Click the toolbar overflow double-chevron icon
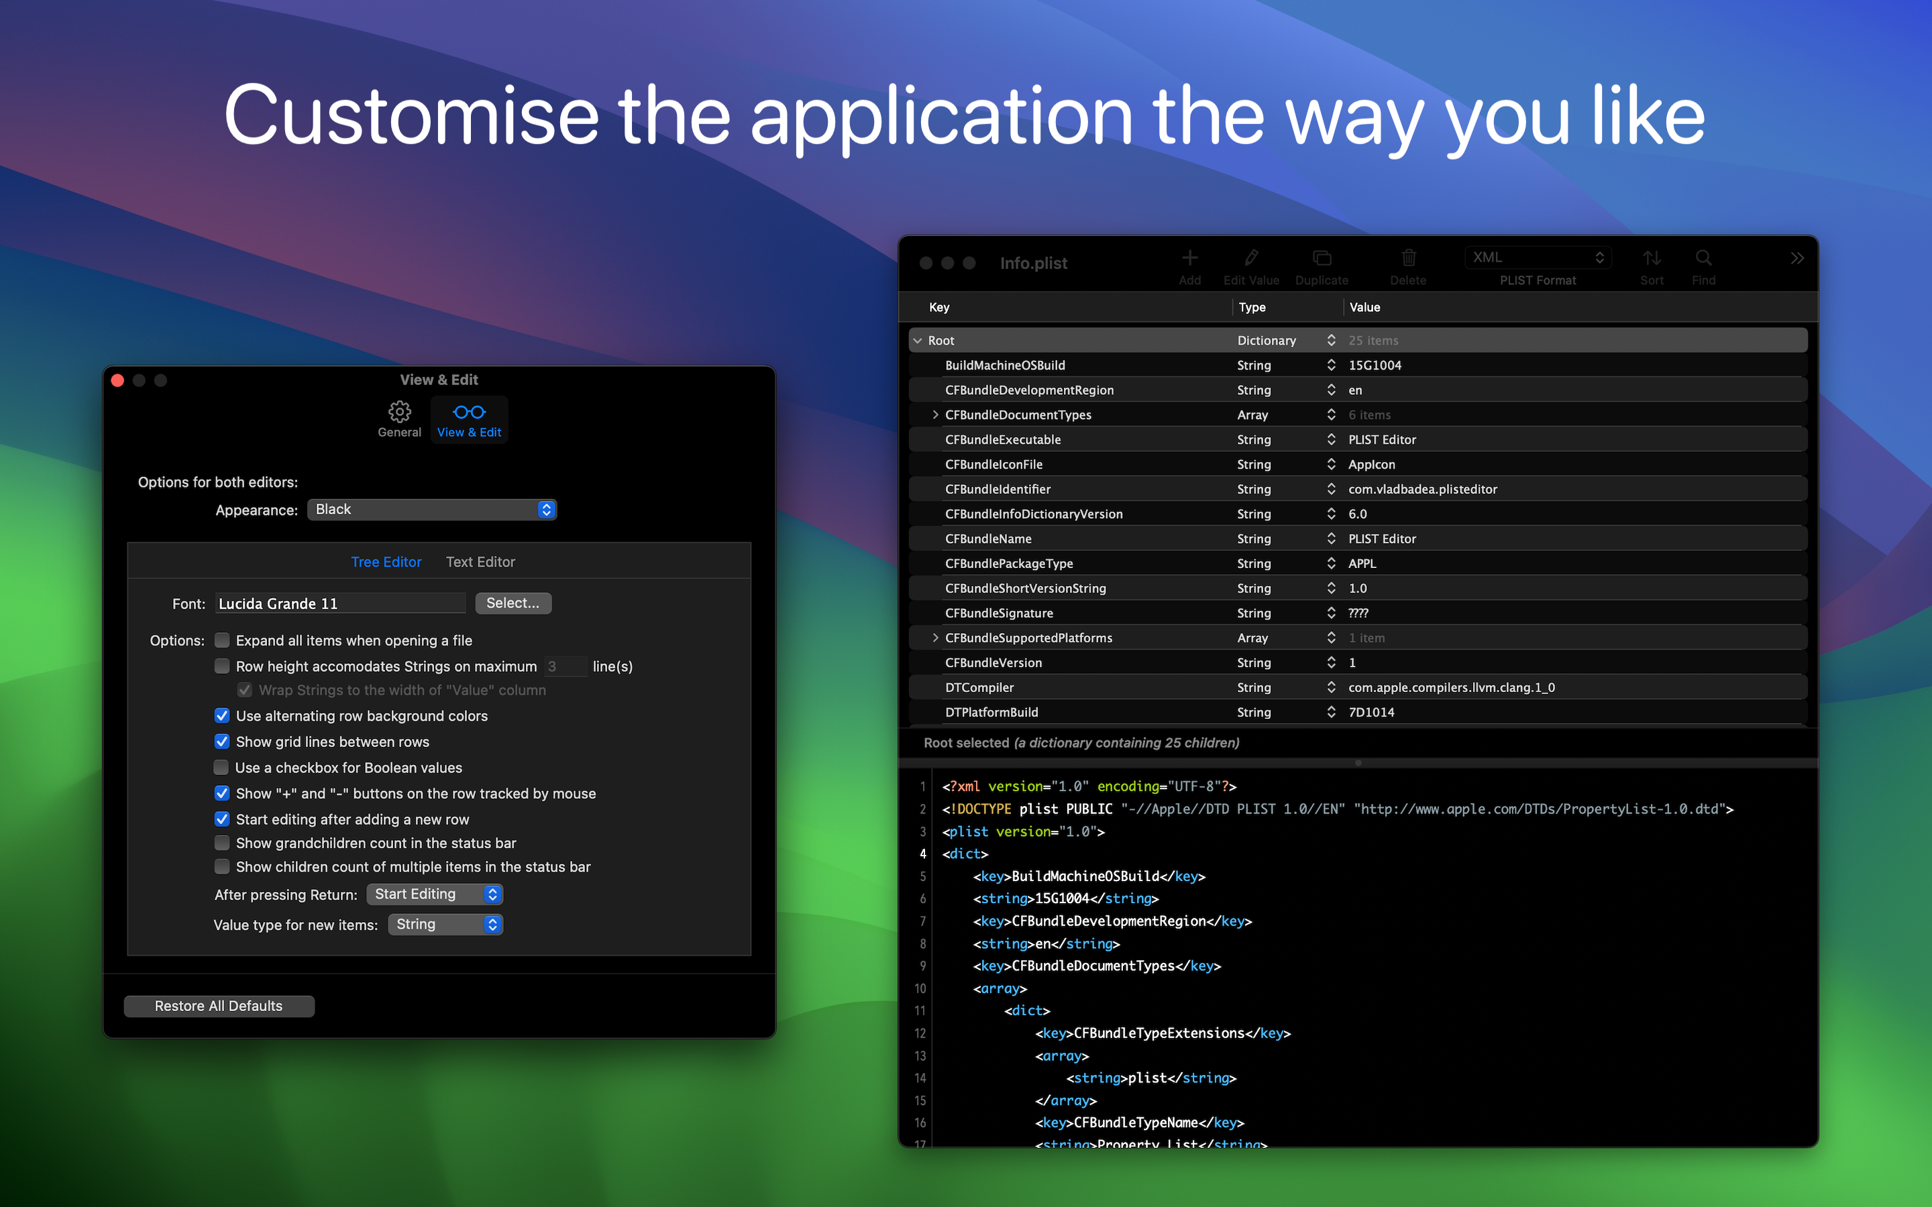This screenshot has width=1932, height=1207. pyautogui.click(x=1796, y=258)
